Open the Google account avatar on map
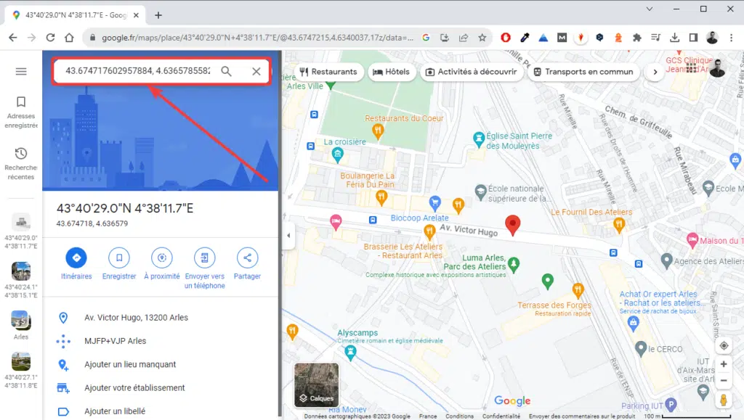 pos(717,69)
